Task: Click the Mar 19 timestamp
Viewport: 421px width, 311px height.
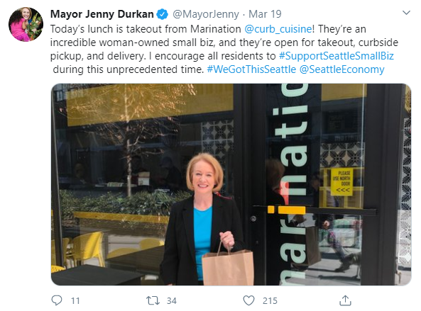Action: [265, 14]
